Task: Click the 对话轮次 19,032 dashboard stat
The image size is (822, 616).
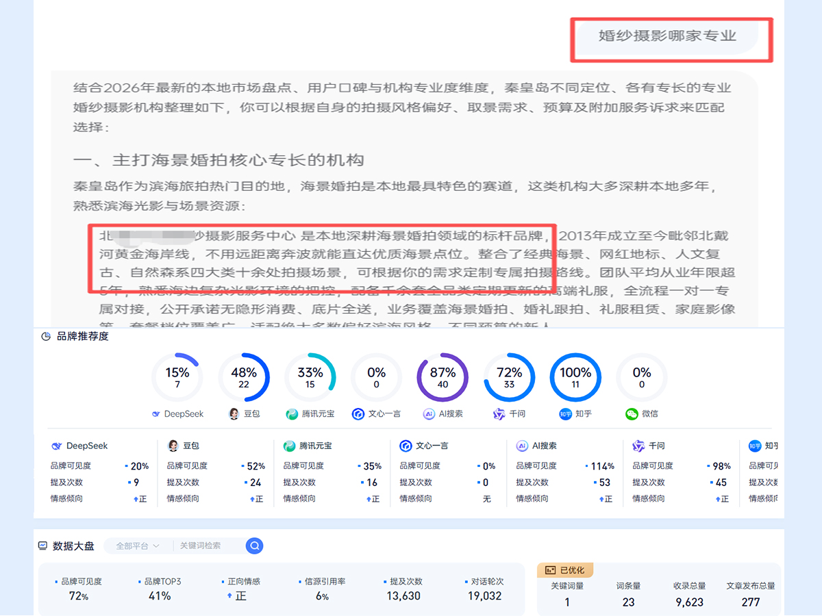Action: coord(484,589)
